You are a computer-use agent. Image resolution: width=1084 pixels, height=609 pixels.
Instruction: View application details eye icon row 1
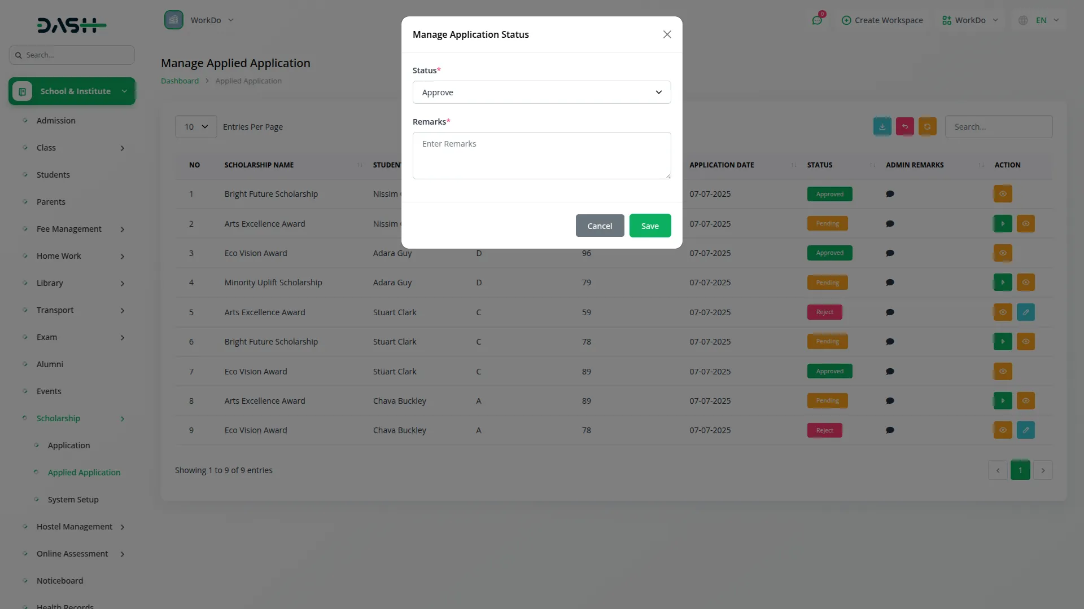[x=1003, y=194]
